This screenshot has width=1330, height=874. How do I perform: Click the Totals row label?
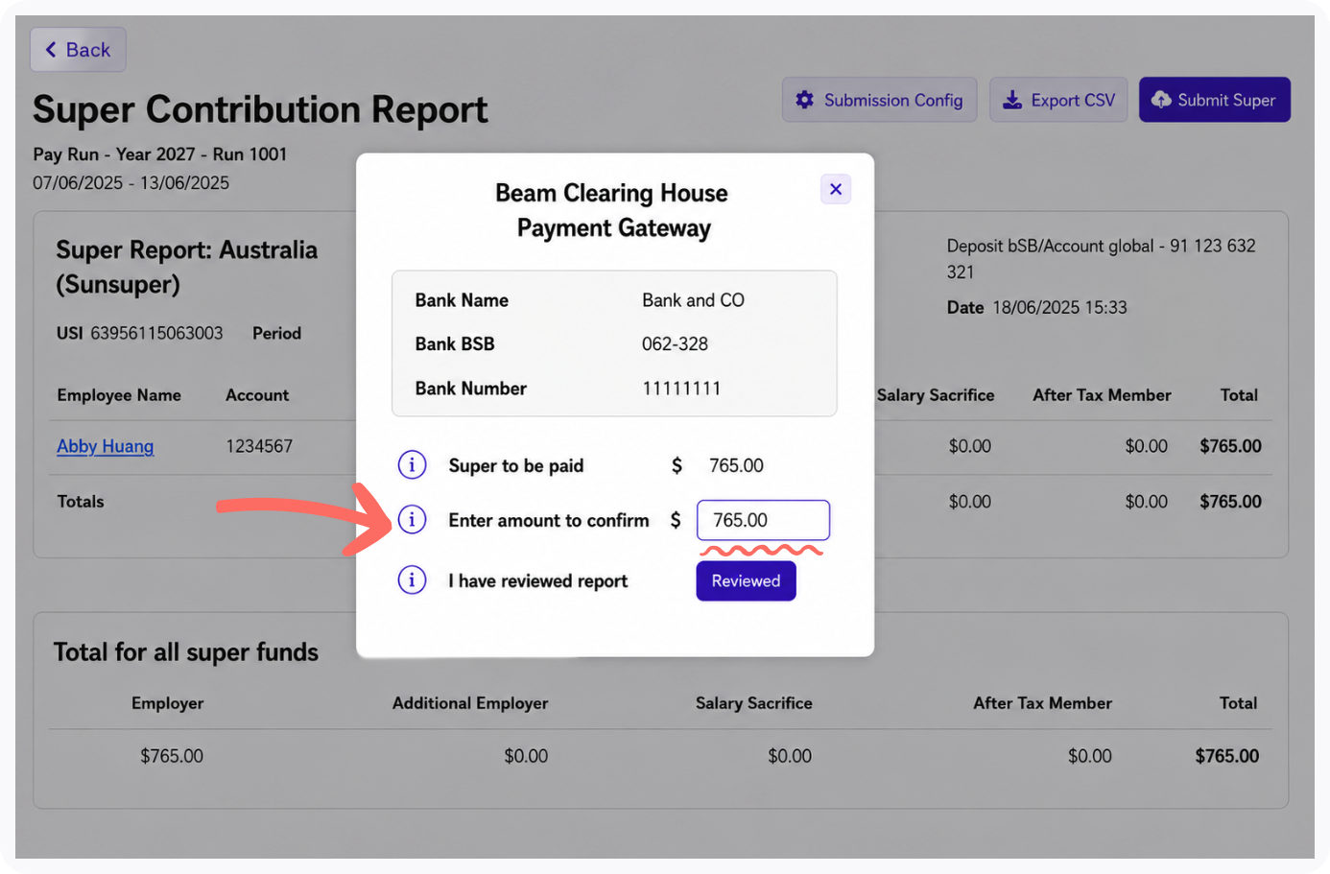tap(81, 501)
